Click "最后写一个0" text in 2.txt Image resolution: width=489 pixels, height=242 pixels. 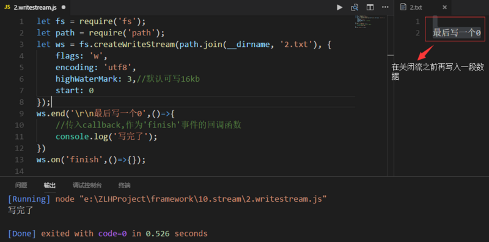[x=457, y=33]
